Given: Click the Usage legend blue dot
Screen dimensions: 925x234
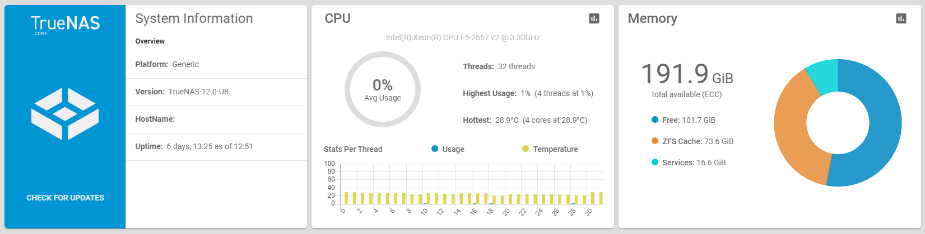Looking at the screenshot, I should 435,149.
